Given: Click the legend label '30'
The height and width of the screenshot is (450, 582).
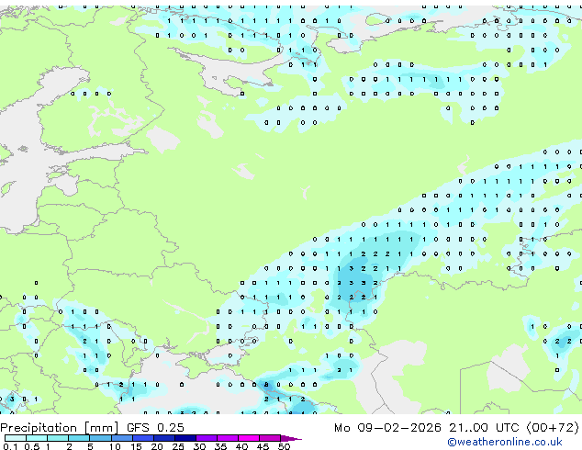Looking at the screenshot, I should tap(199, 446).
